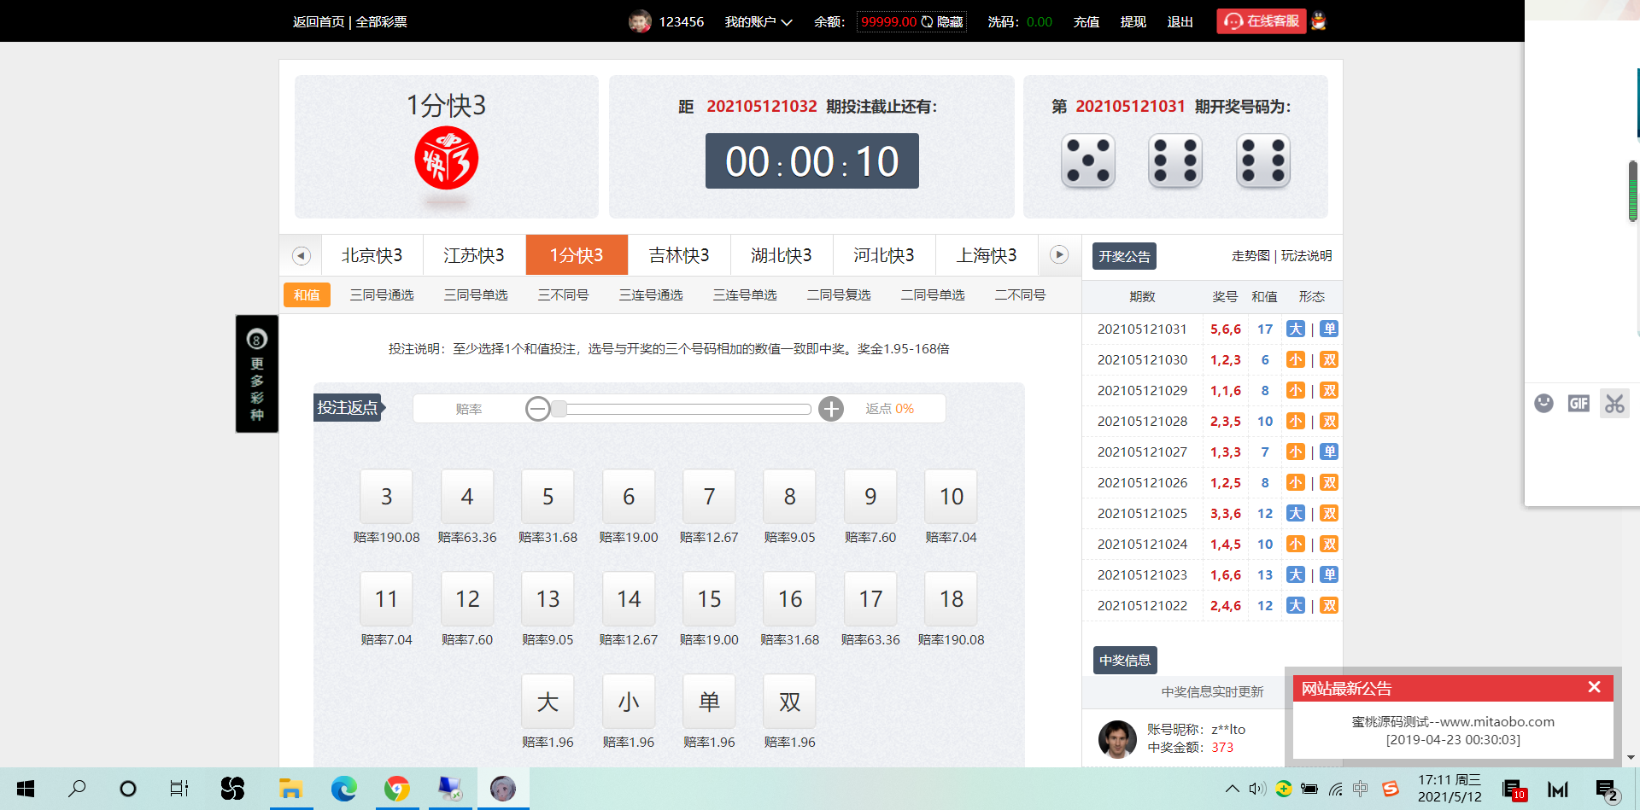Image resolution: width=1640 pixels, height=810 pixels.
Task: Close the 网站最新公告 popup
Action: (1594, 688)
